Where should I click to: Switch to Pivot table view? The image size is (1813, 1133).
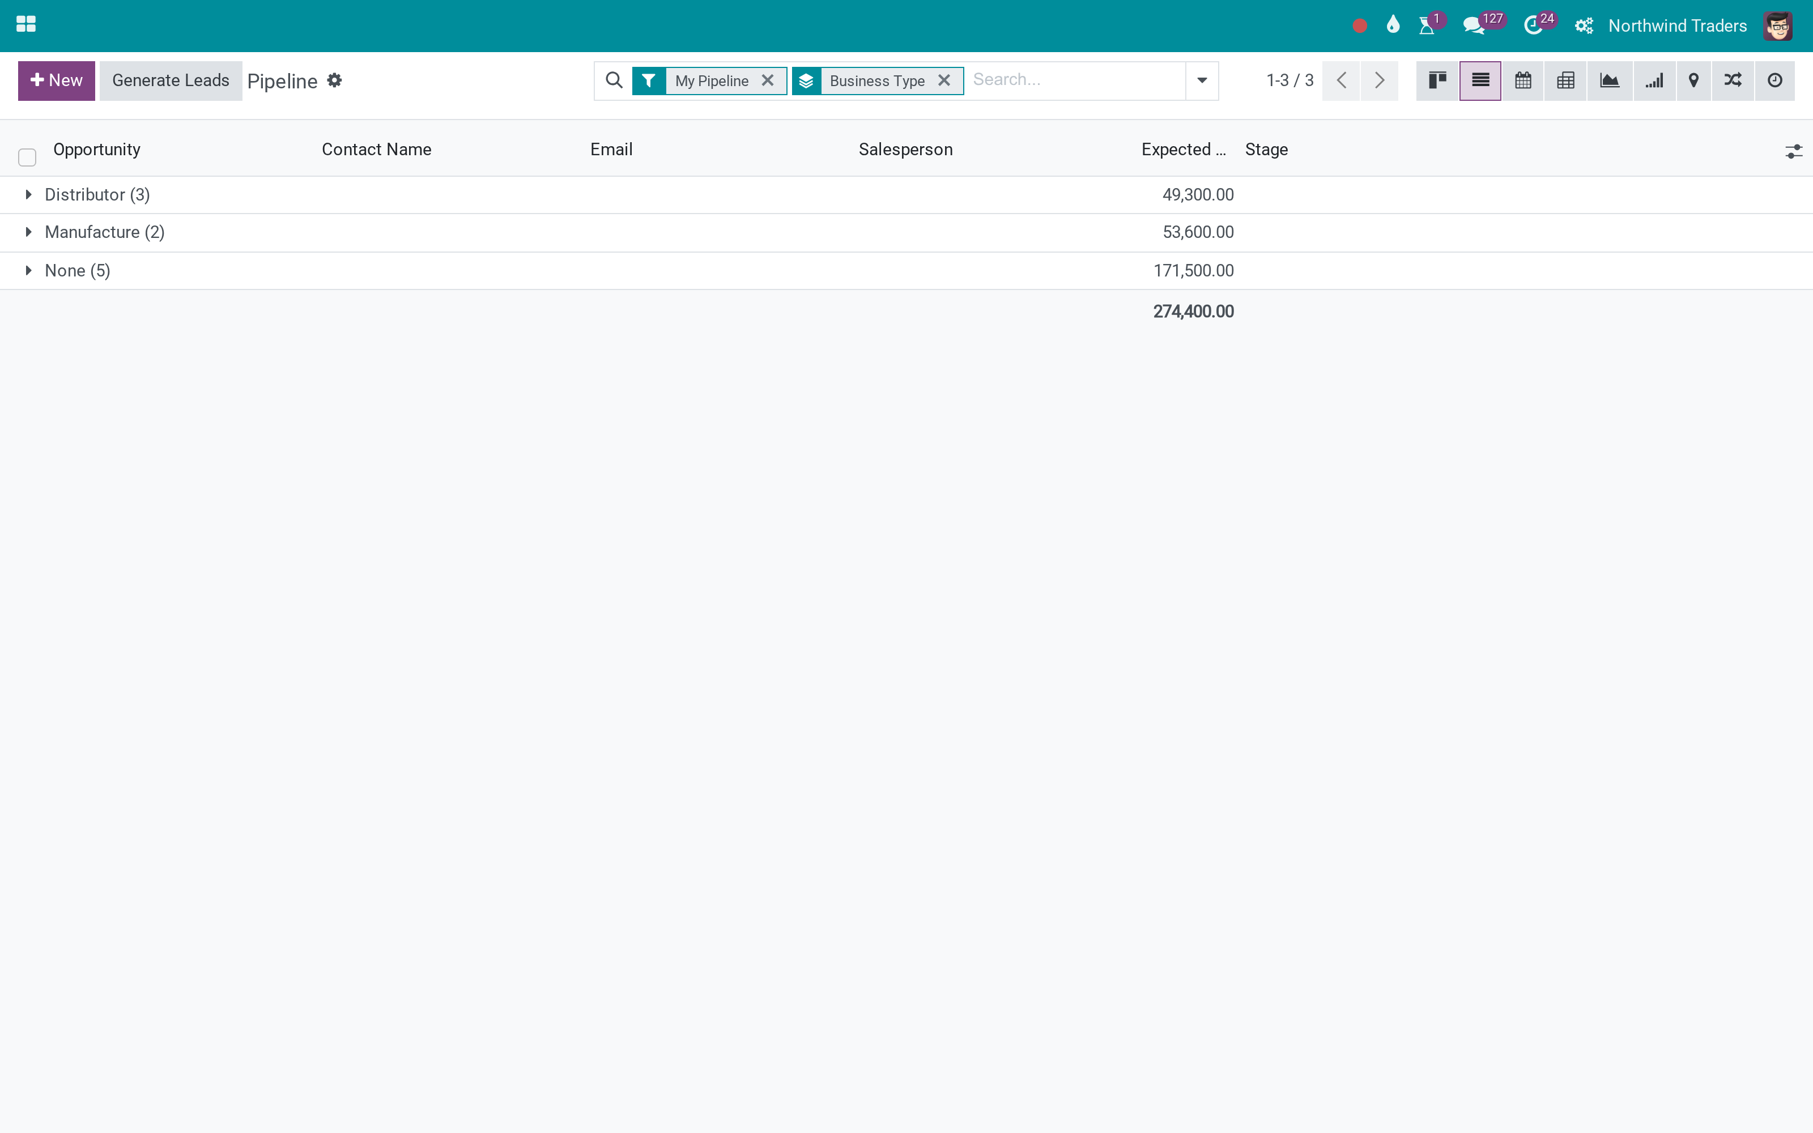1566,80
